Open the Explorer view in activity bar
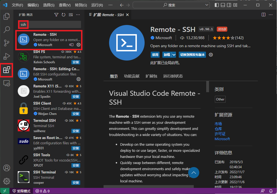Viewport: 277px width, 194px height. pyautogui.click(x=6, y=16)
